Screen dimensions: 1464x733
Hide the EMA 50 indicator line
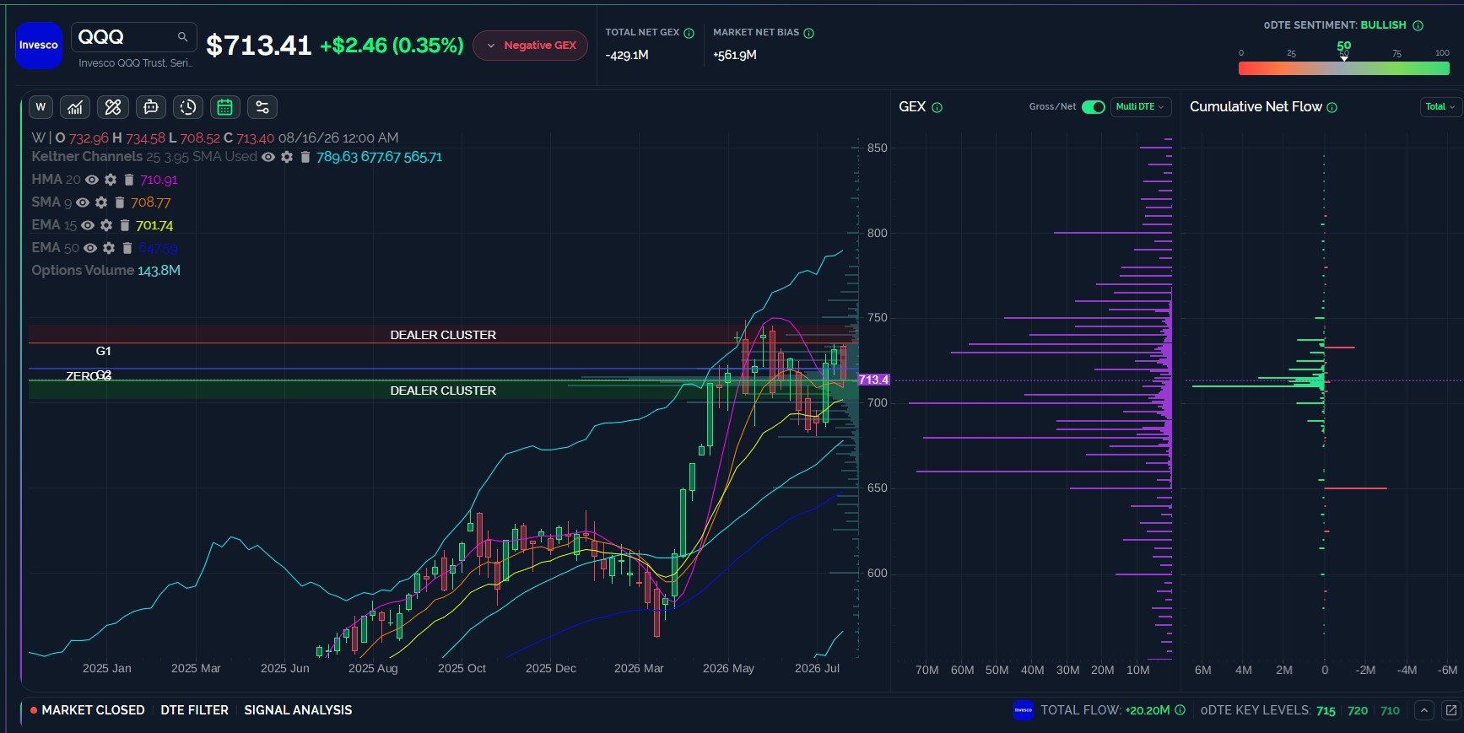[x=90, y=248]
